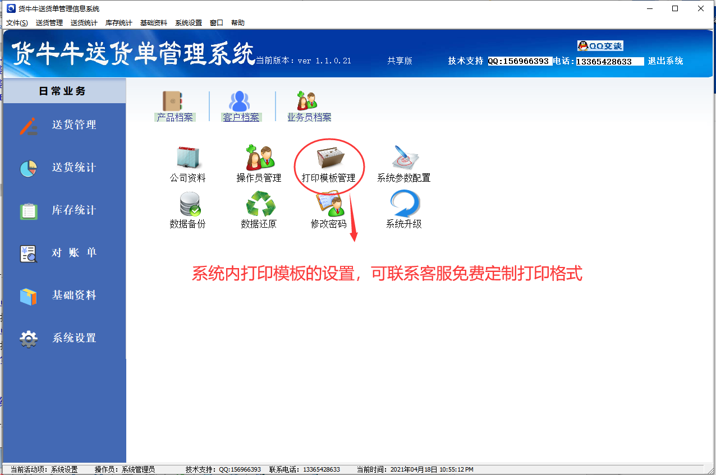Open the 库存统计 menu in menu bar
Viewport: 716px width, 475px height.
[119, 23]
